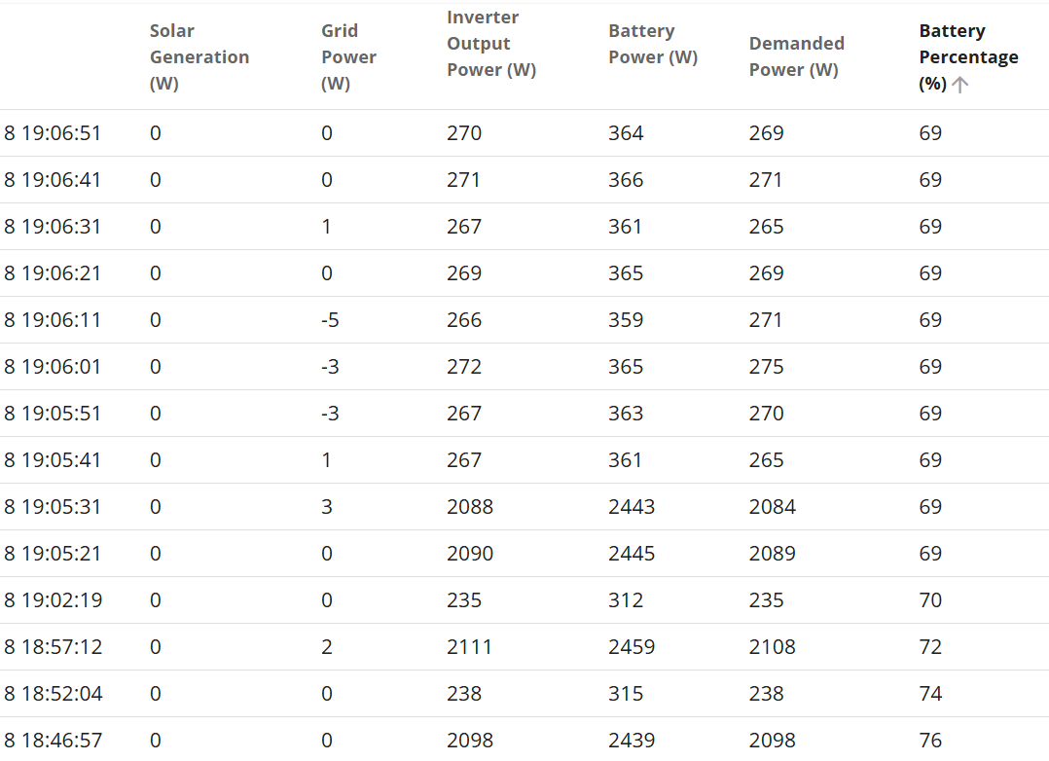This screenshot has width=1049, height=761.
Task: Click grid power value -5
Action: [x=330, y=320]
